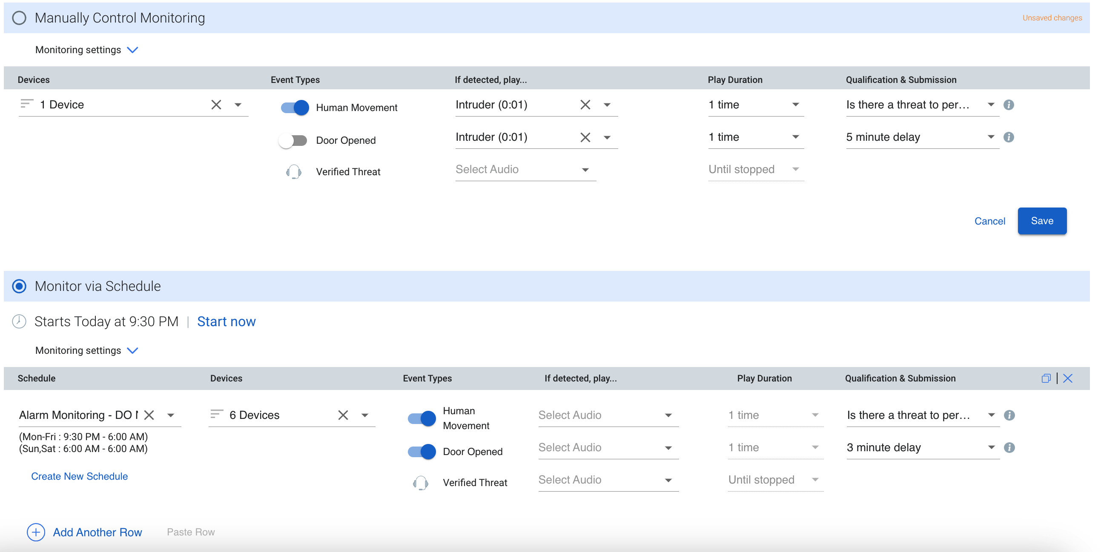Screen dimensions: 1101x552
Task: Click the info icon next to 3 minute delay
Action: pyautogui.click(x=1009, y=447)
